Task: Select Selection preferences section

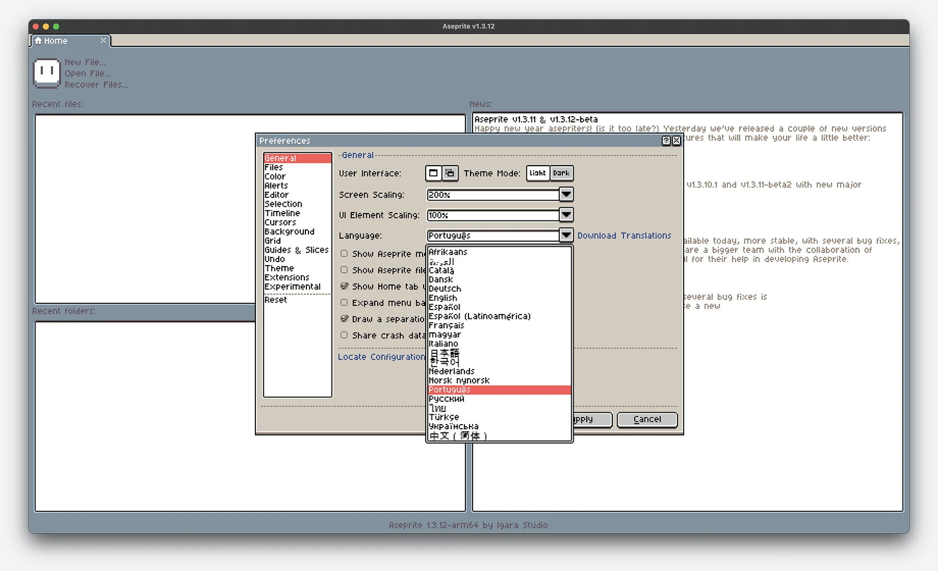Action: point(298,204)
